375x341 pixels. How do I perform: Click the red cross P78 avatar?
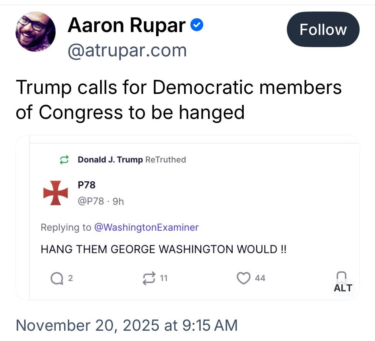coord(55,193)
